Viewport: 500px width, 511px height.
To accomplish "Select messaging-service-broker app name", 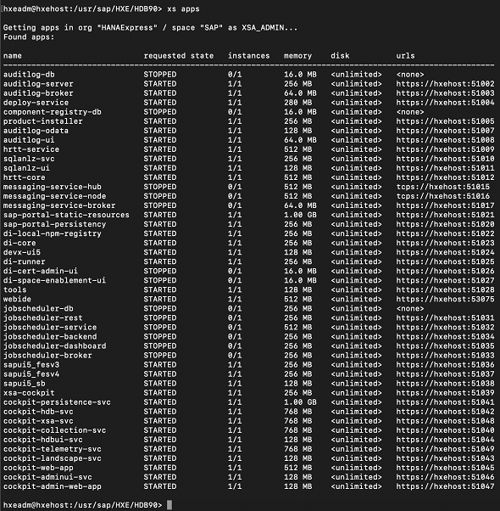I will (59, 205).
